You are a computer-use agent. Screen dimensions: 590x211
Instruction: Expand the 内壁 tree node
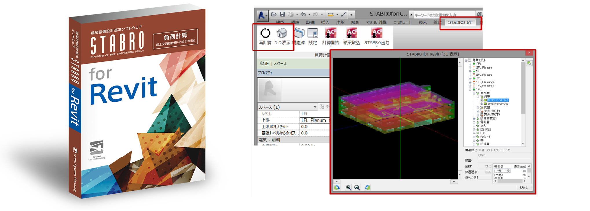coord(477,108)
